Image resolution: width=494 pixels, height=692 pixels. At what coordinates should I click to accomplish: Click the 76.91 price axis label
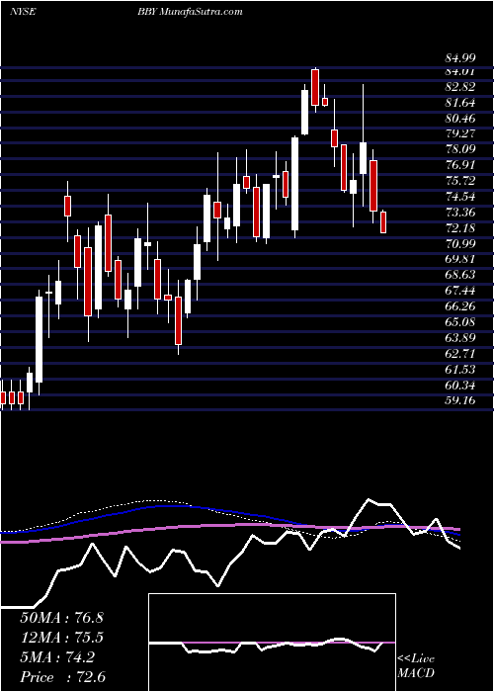click(x=459, y=165)
